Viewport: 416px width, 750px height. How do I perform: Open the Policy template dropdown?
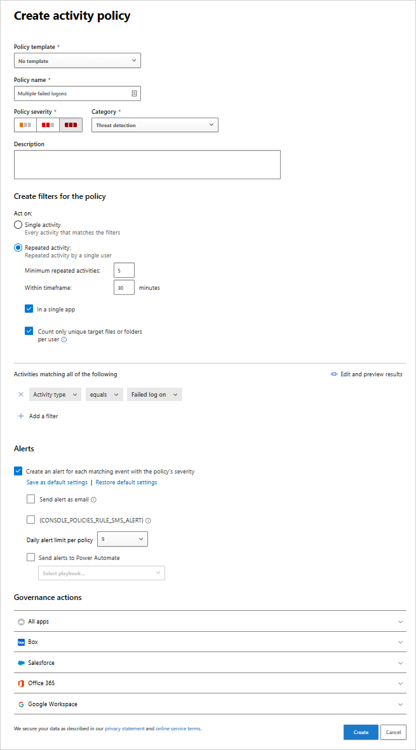click(x=77, y=61)
